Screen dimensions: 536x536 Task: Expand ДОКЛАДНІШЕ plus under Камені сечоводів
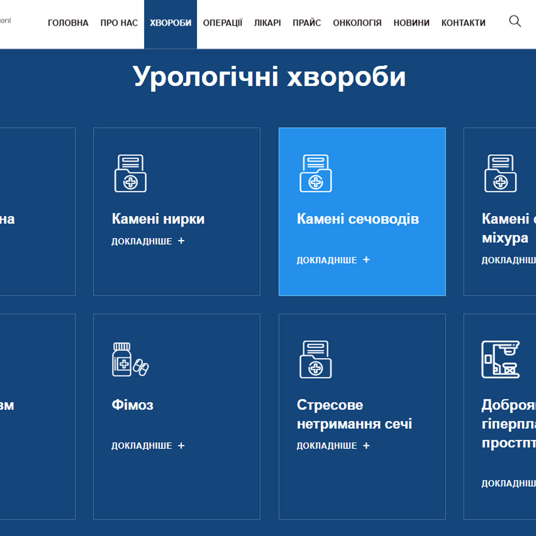click(366, 260)
